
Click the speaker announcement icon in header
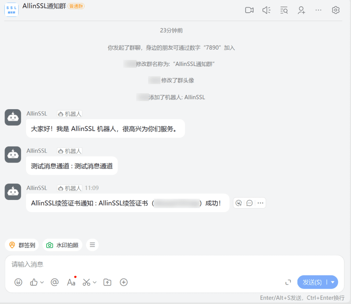click(266, 10)
